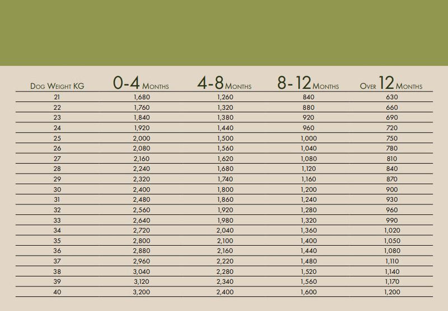Viewport: 448px width, 311px height.
Task: Select the 2,400 value in 4-8 Months column
Action: point(224,293)
